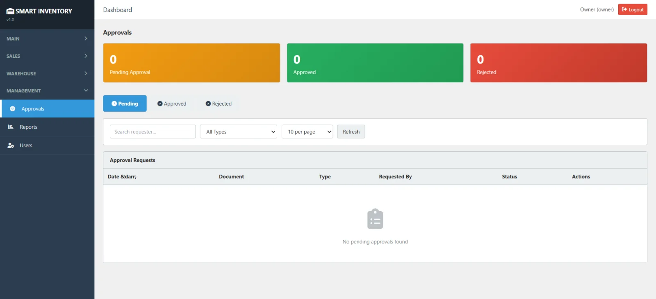Click the Smart Inventory warehouse logo icon

point(10,11)
